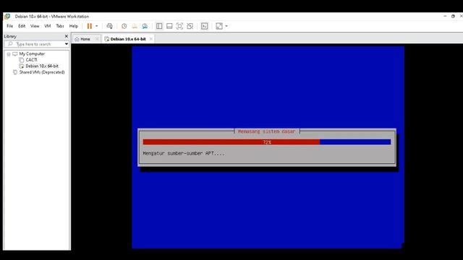Click the stretch guest display icon
463x260 pixels.
click(219, 26)
